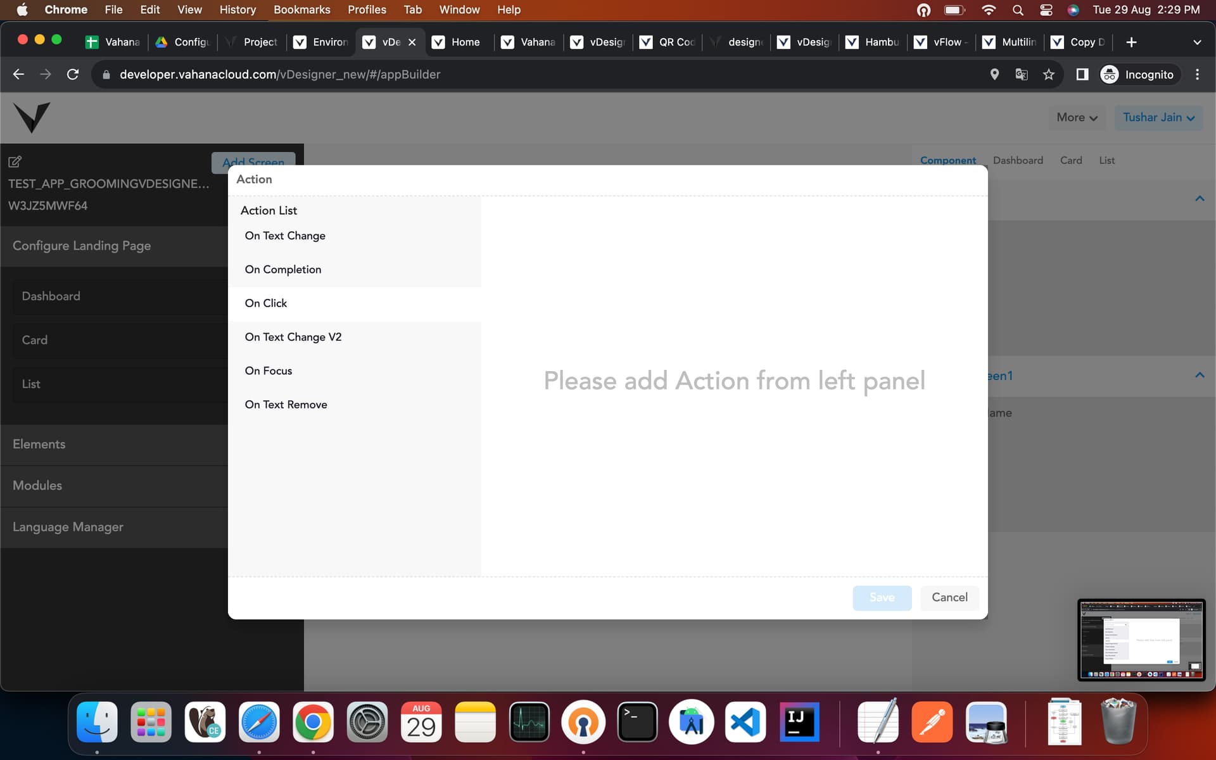Open the More dropdown
Screen dimensions: 1216x760
click(x=1077, y=118)
